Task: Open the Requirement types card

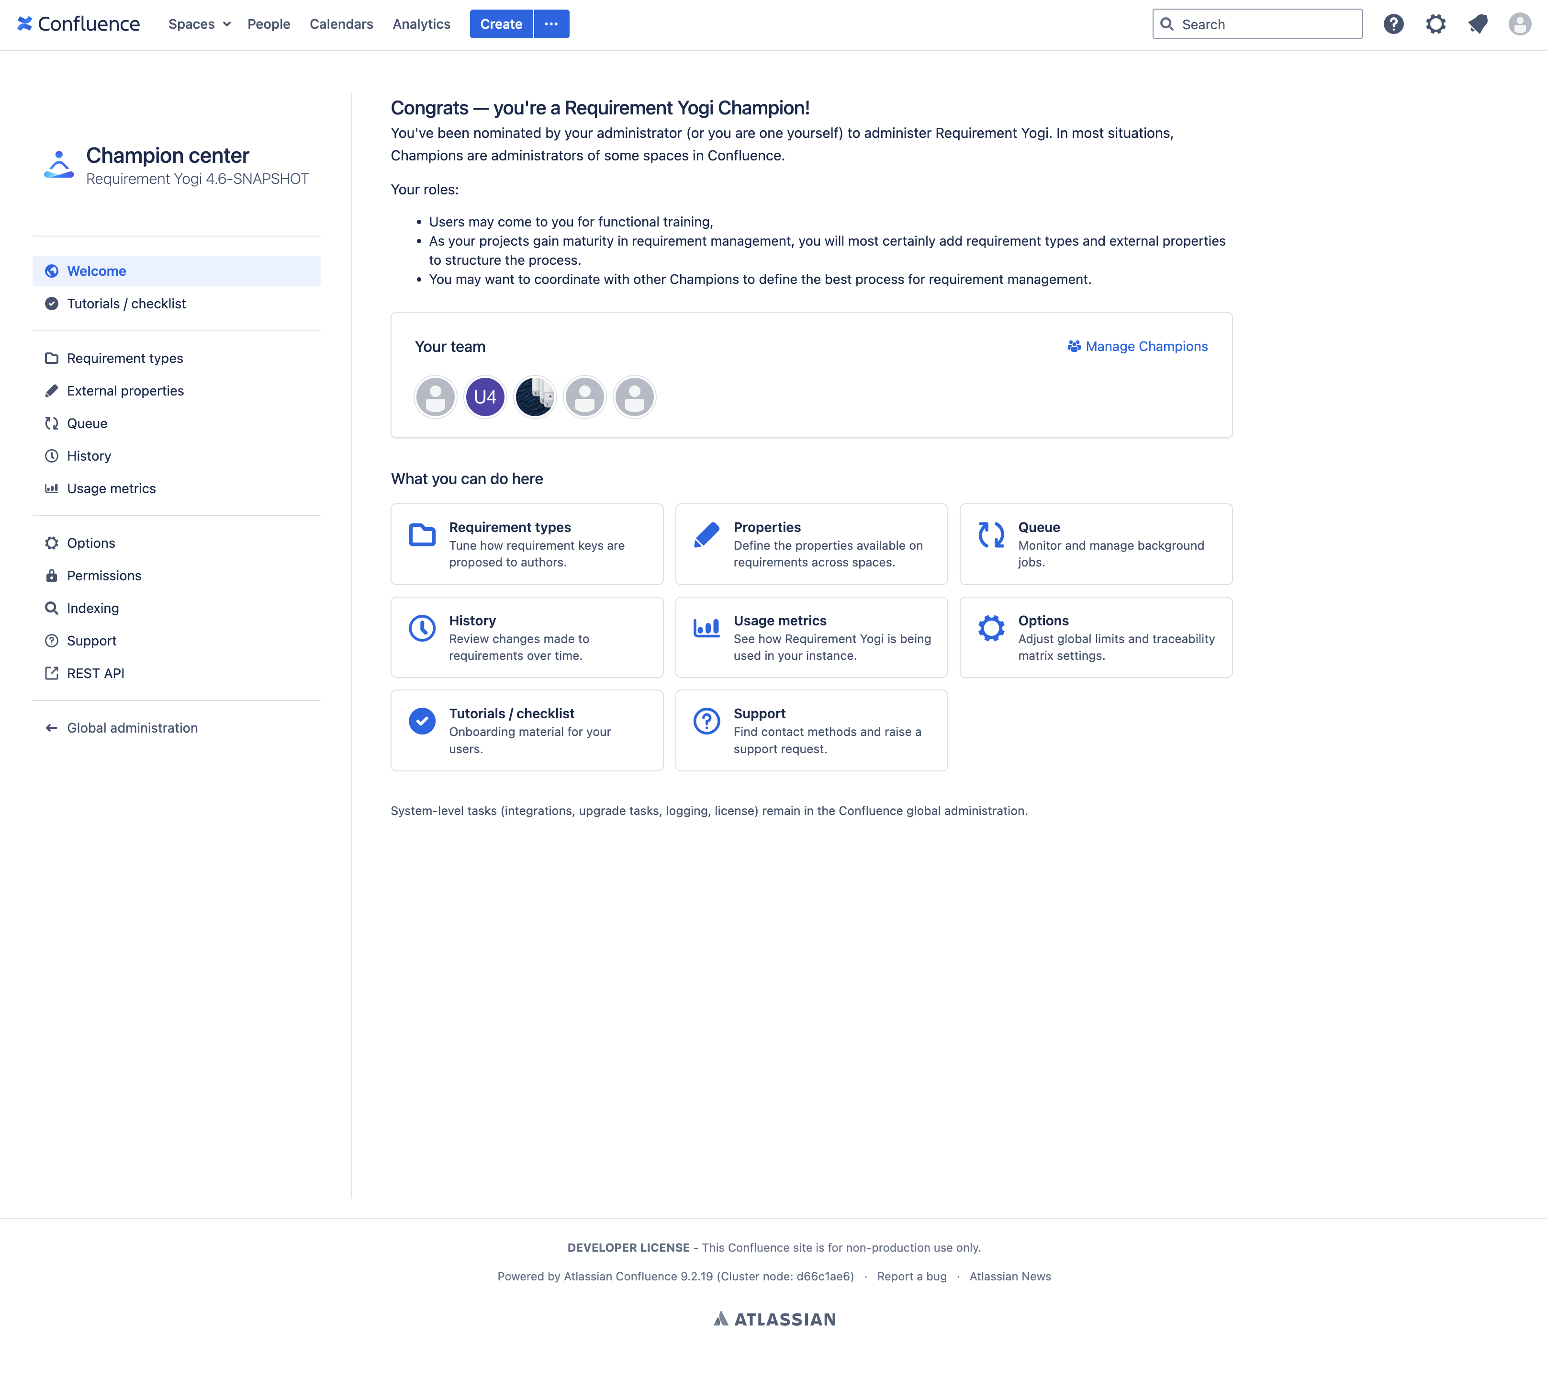Action: click(x=527, y=544)
